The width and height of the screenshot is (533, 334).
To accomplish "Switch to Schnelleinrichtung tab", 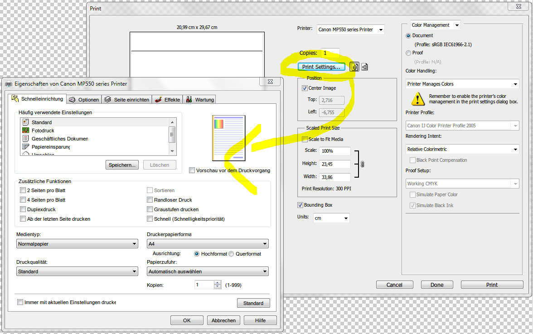I will (x=37, y=99).
